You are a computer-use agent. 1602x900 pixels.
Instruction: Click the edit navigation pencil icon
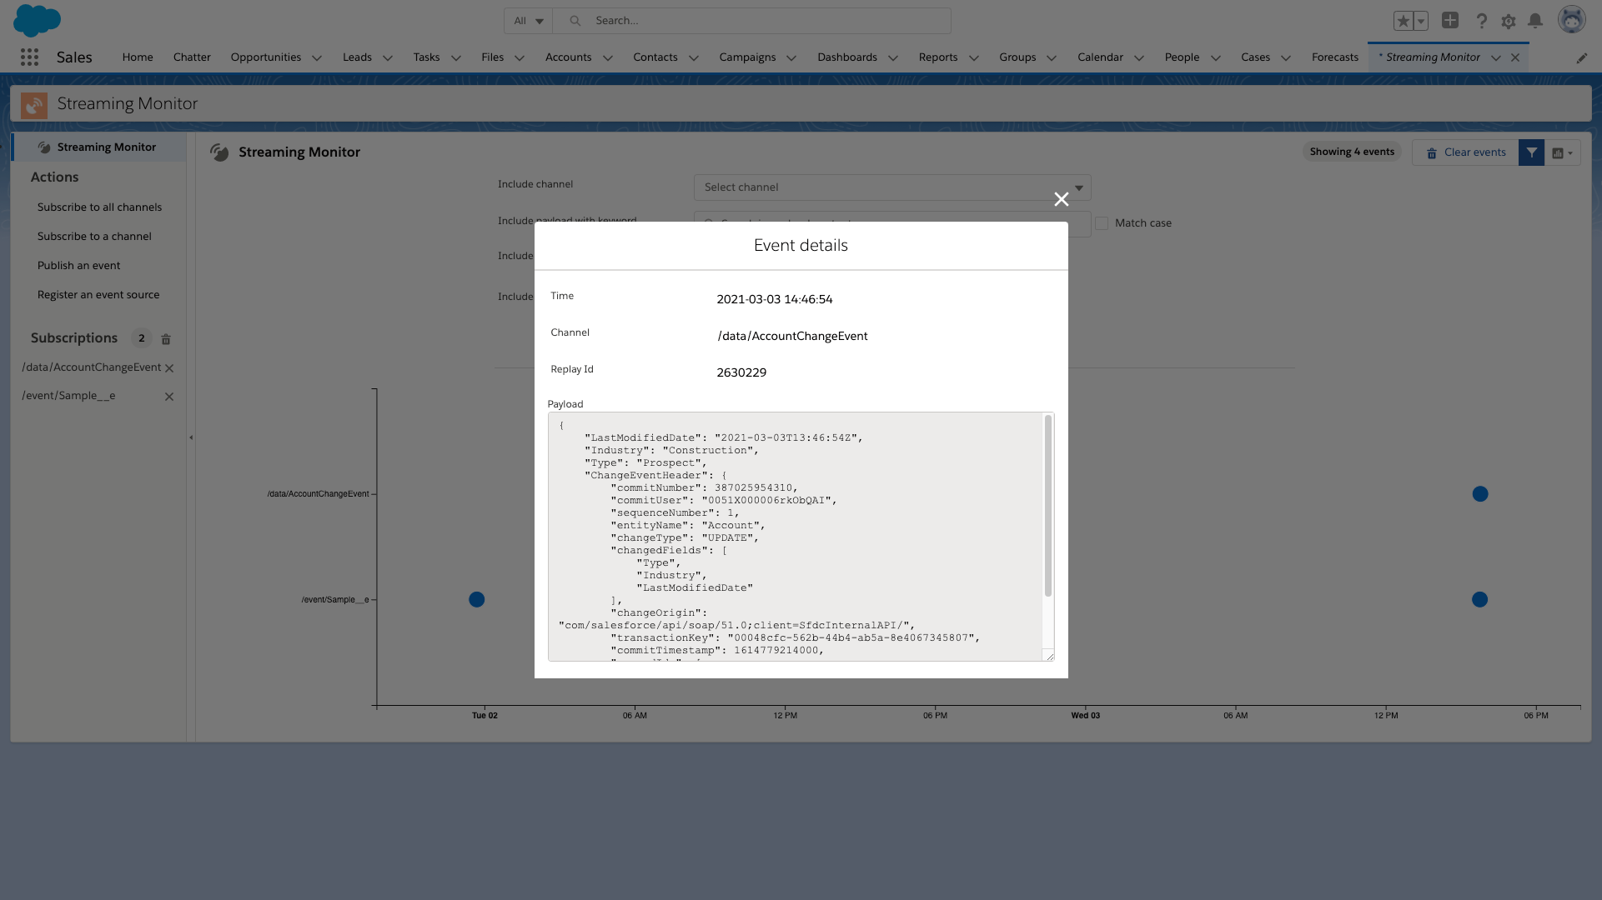[x=1581, y=57]
